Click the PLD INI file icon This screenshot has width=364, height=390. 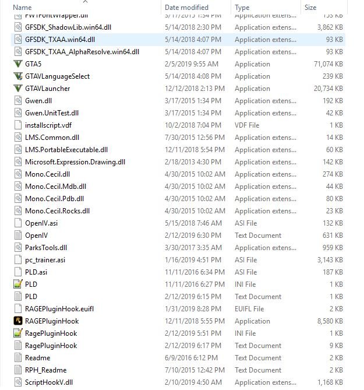click(x=18, y=284)
